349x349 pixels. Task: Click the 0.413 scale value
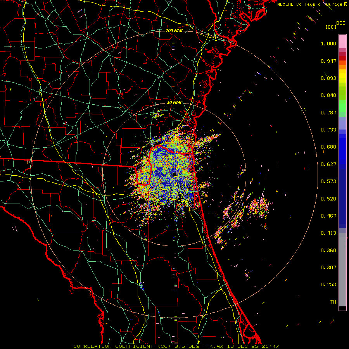328,233
